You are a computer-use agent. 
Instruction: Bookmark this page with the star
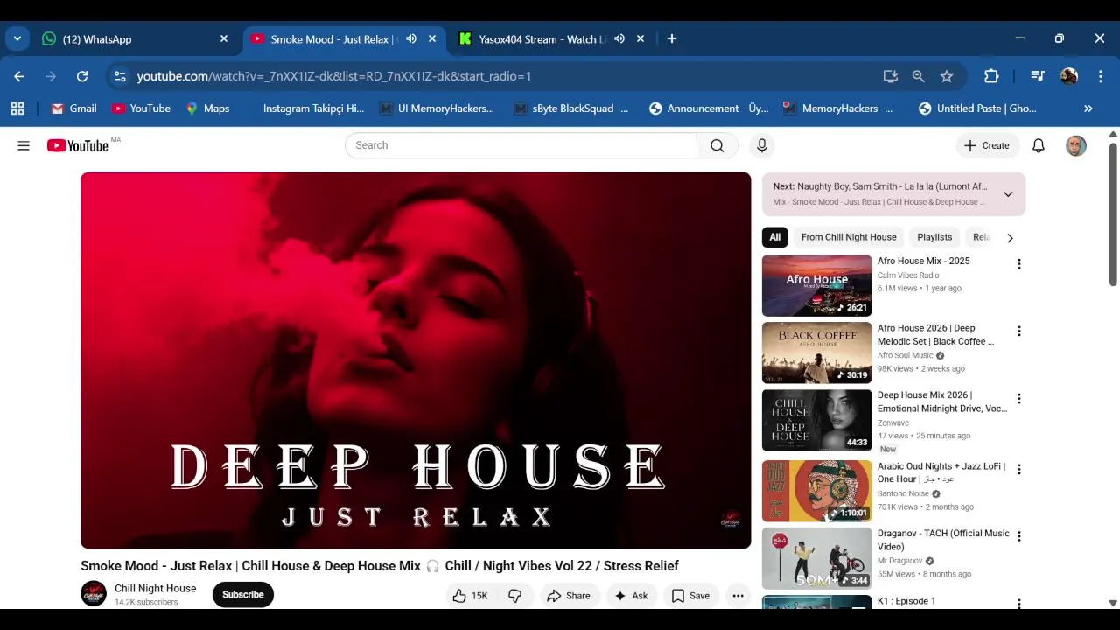(947, 76)
